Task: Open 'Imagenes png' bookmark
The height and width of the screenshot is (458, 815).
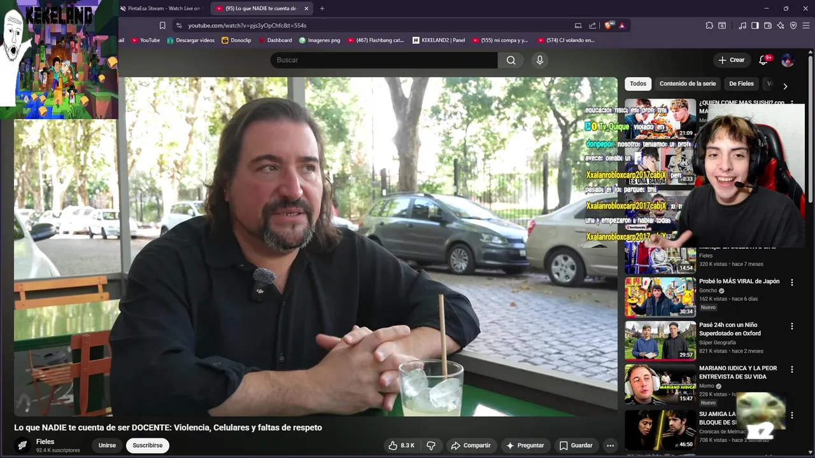Action: [x=320, y=40]
